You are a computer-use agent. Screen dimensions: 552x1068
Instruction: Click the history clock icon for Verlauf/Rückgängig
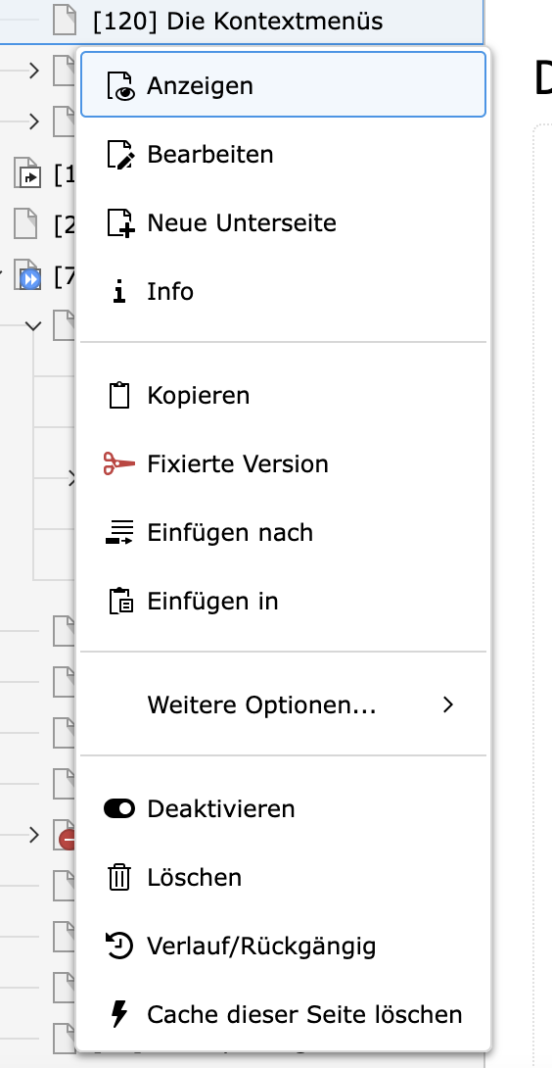[119, 947]
